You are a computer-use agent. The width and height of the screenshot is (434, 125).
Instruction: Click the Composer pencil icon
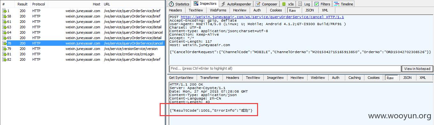coord(258,4)
